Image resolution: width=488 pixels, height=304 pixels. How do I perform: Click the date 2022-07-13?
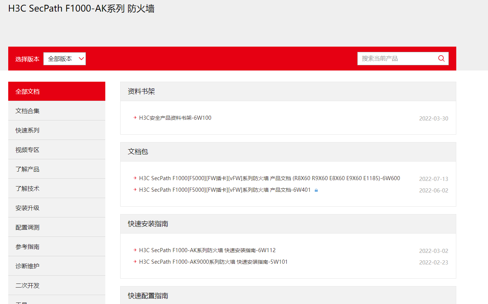[433, 179]
